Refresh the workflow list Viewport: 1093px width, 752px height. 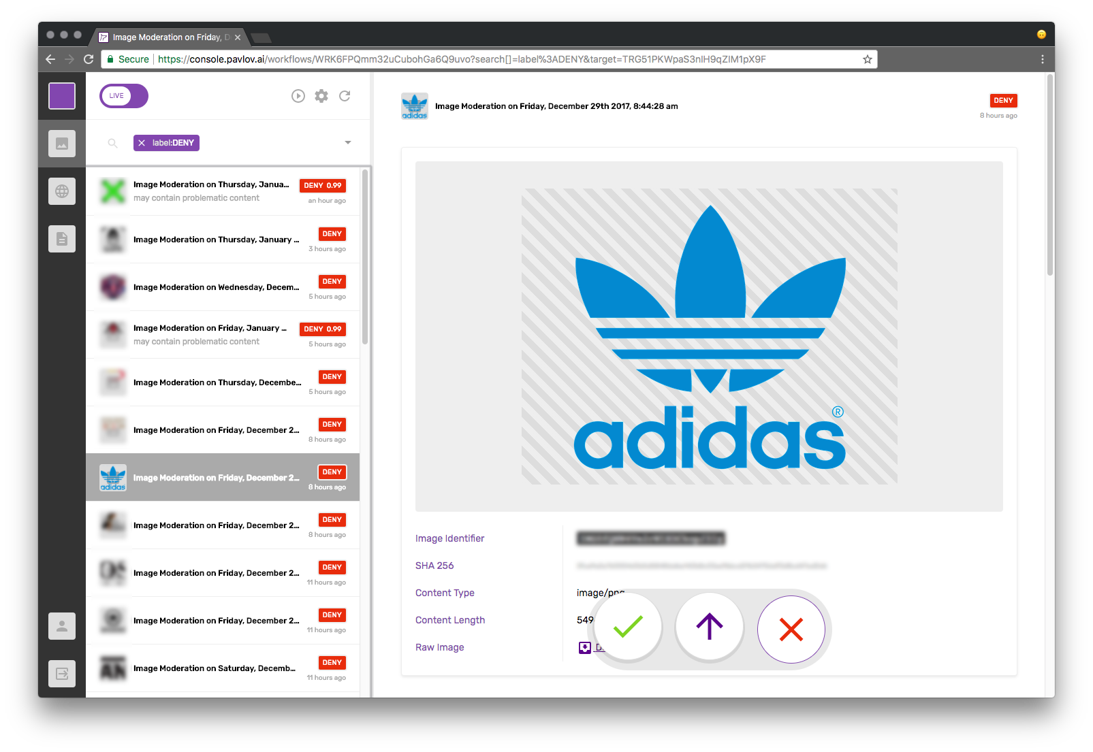point(345,96)
